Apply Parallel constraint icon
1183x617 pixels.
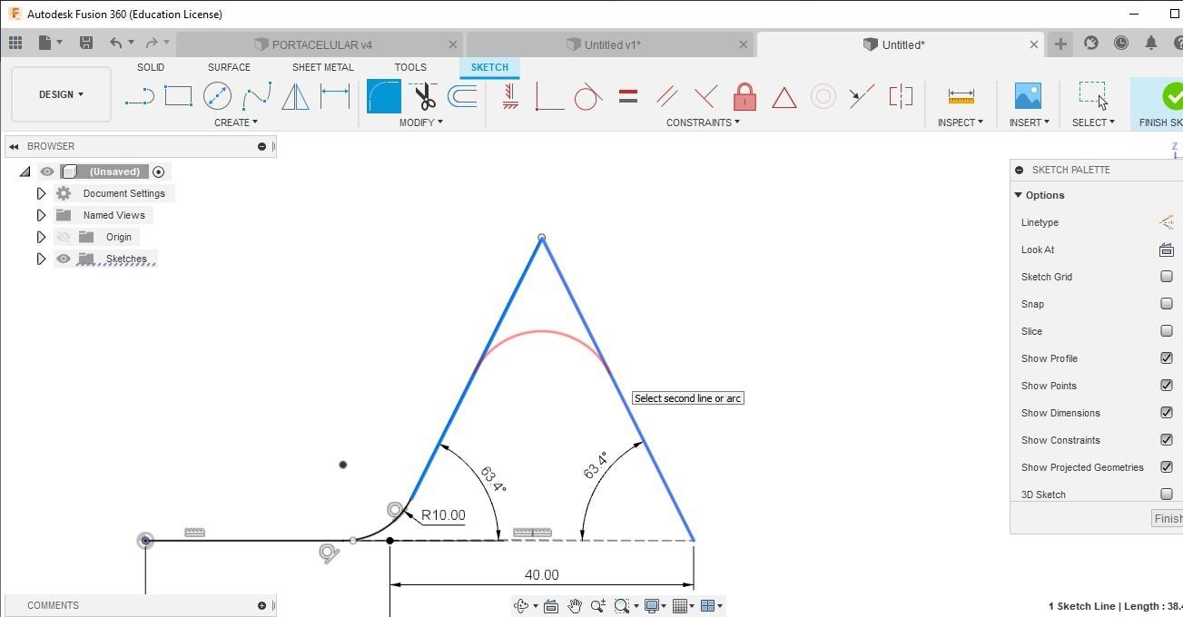tap(666, 96)
